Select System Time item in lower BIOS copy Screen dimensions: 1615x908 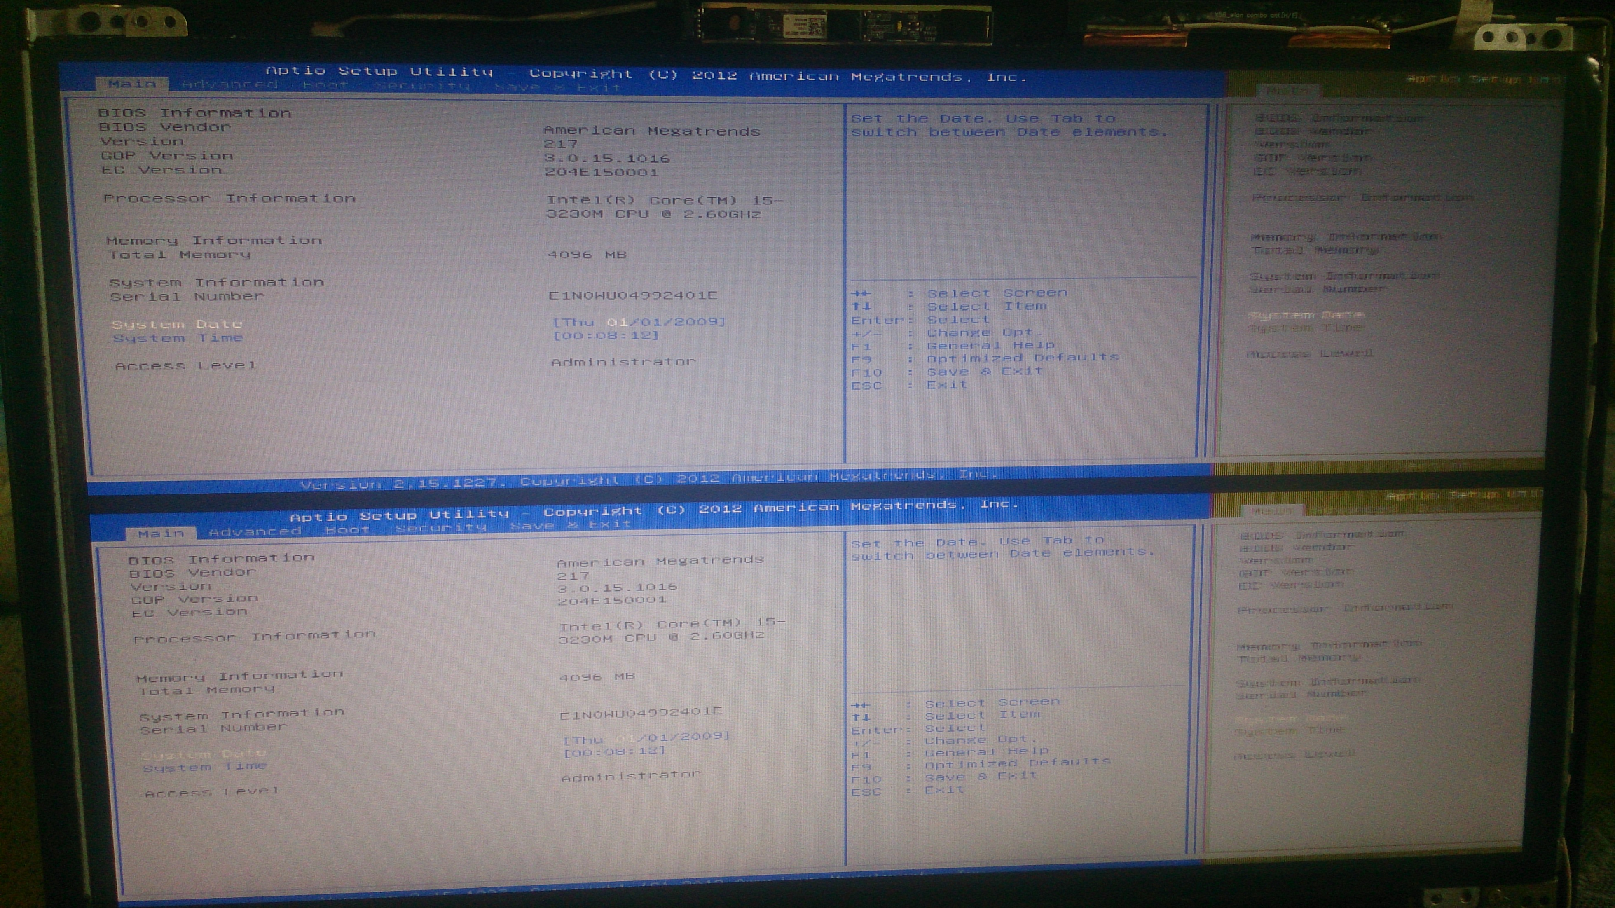point(205,767)
